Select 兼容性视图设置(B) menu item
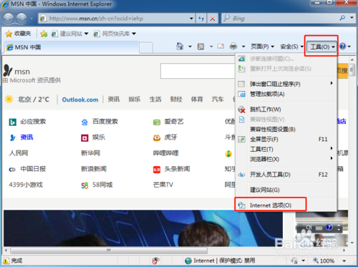358x267 pixels. (286, 130)
